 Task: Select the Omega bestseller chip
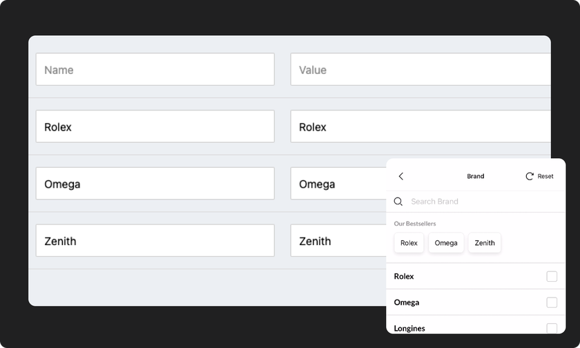click(x=446, y=243)
